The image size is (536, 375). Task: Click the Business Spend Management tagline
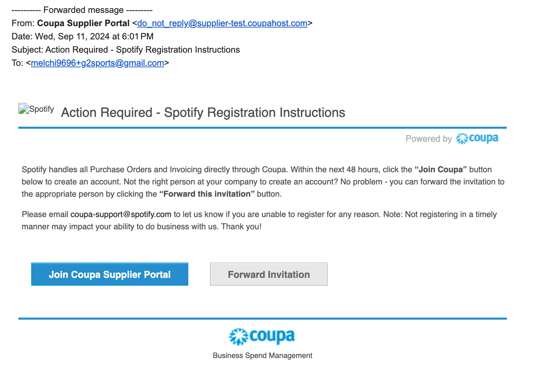coord(262,356)
